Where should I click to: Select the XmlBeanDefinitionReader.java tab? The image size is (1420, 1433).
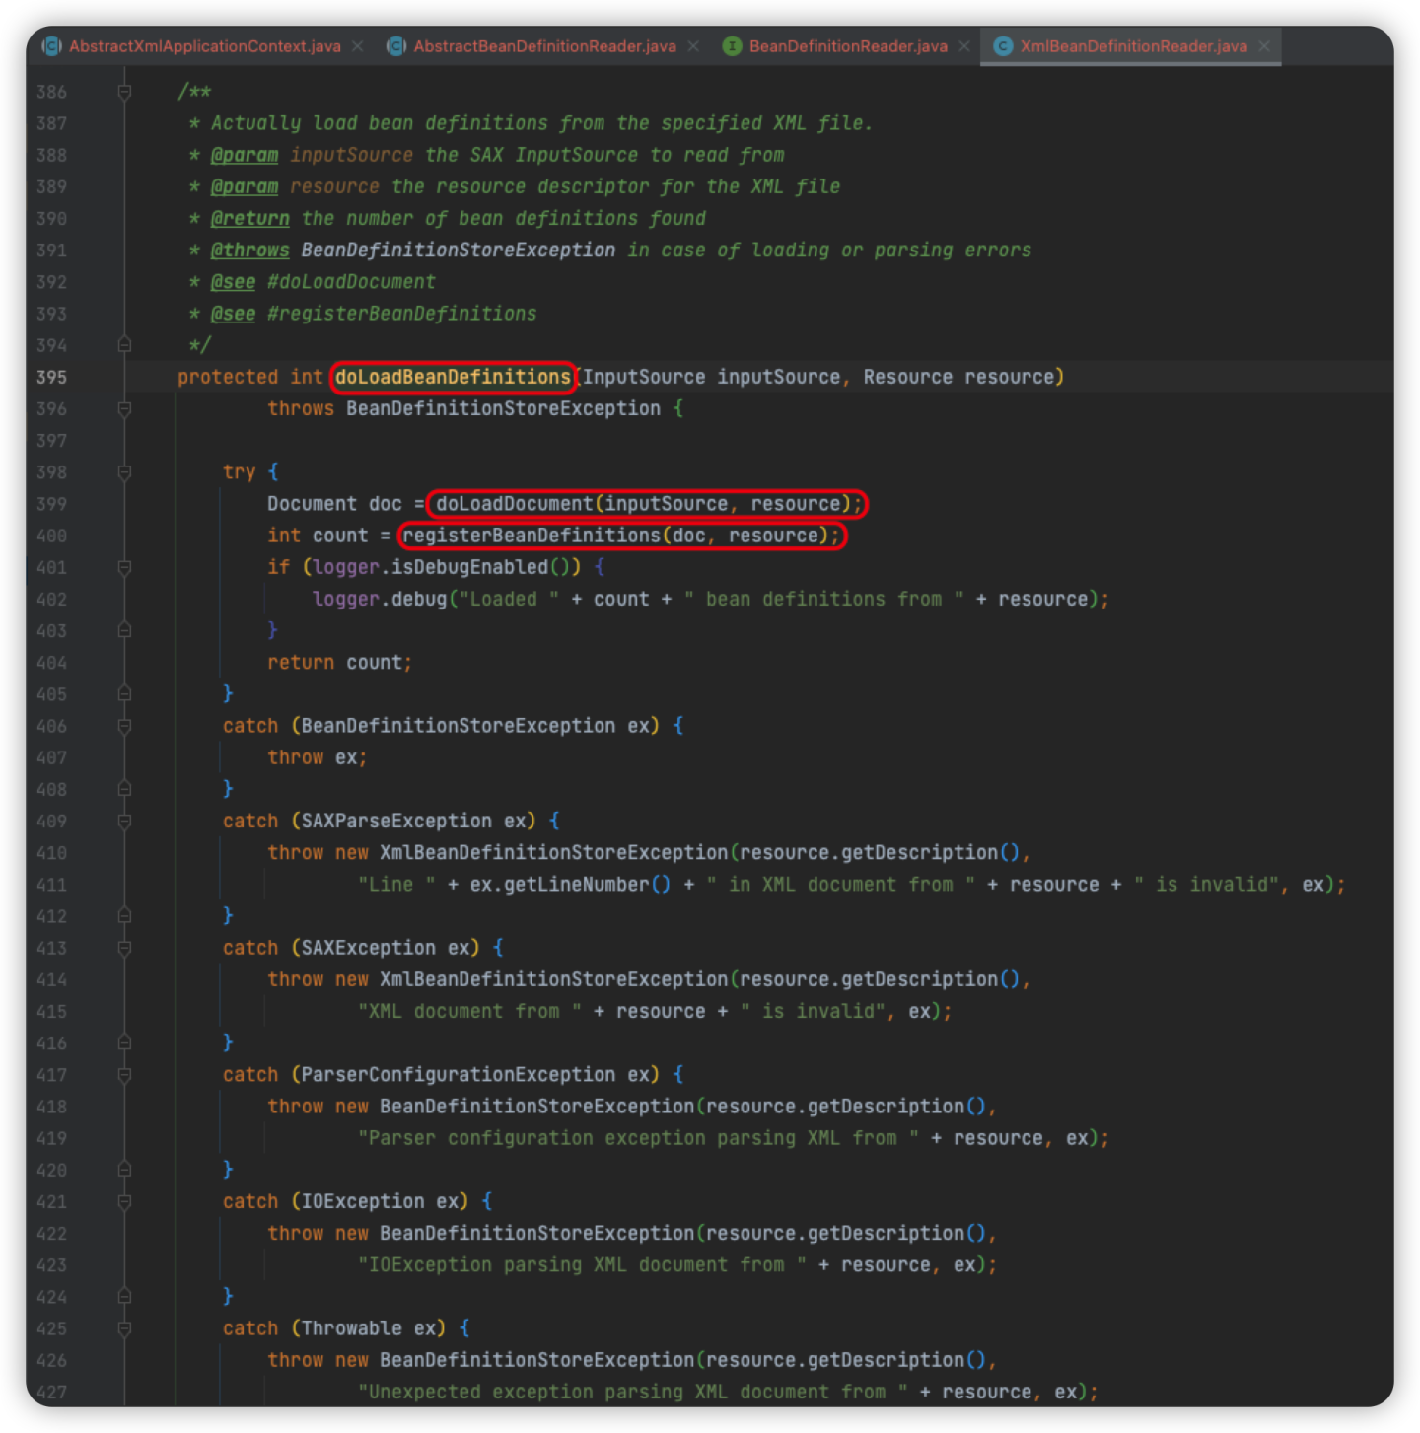pos(1133,46)
